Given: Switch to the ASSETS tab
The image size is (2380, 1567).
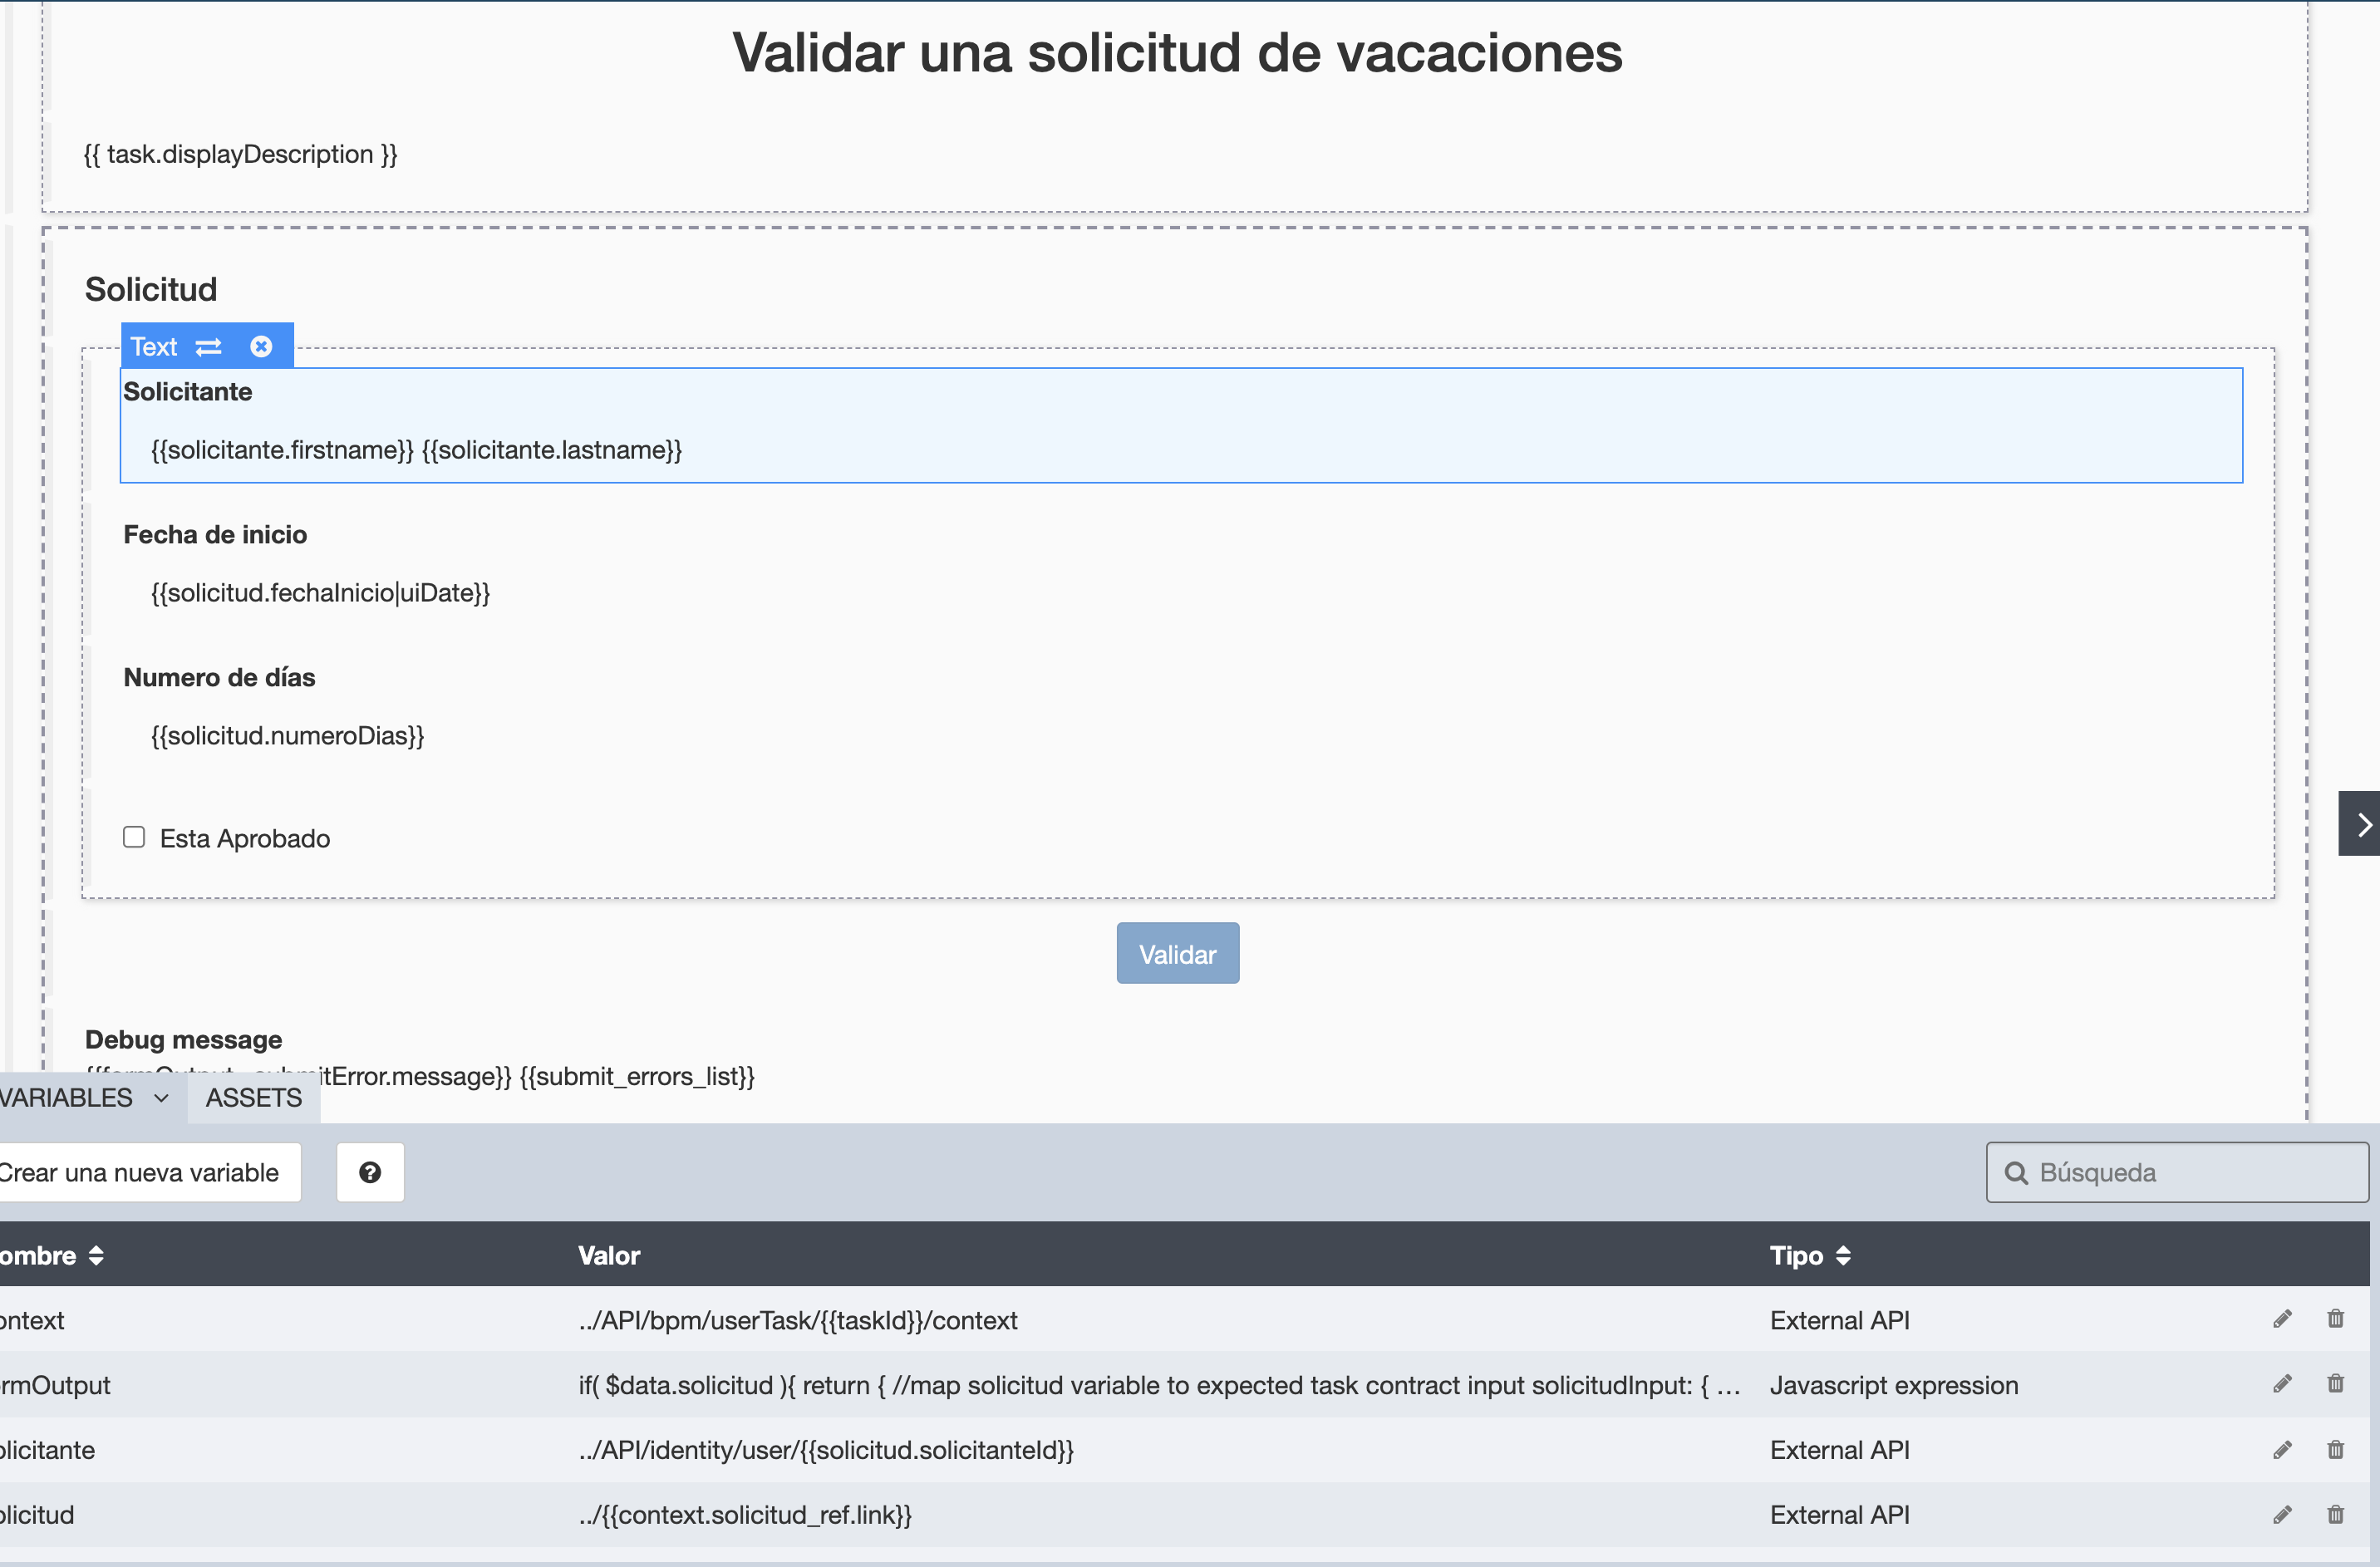Looking at the screenshot, I should click(254, 1098).
